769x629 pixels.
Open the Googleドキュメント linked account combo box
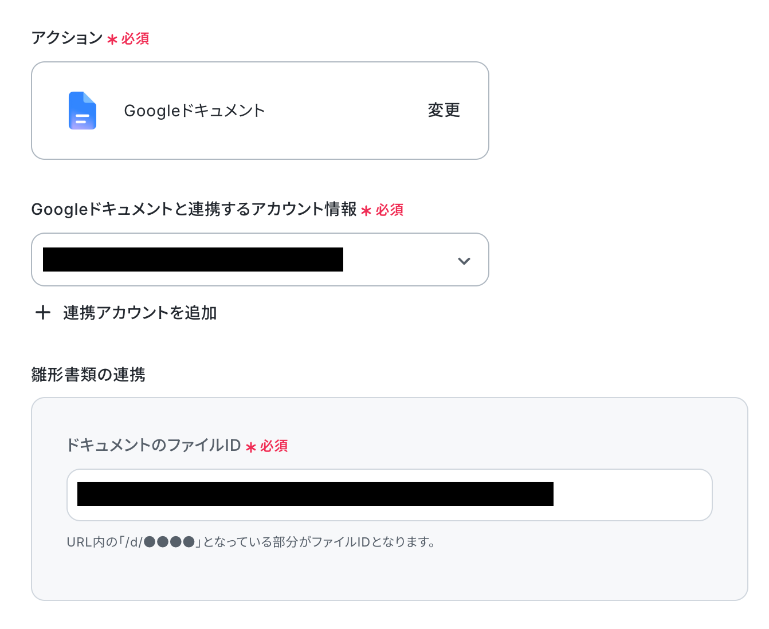260,260
